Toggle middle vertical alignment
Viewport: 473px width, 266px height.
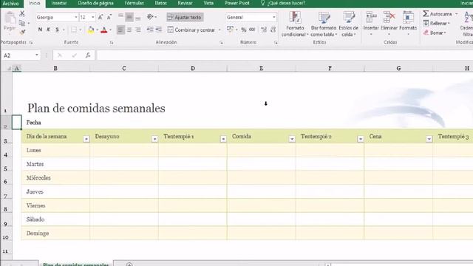(129, 17)
